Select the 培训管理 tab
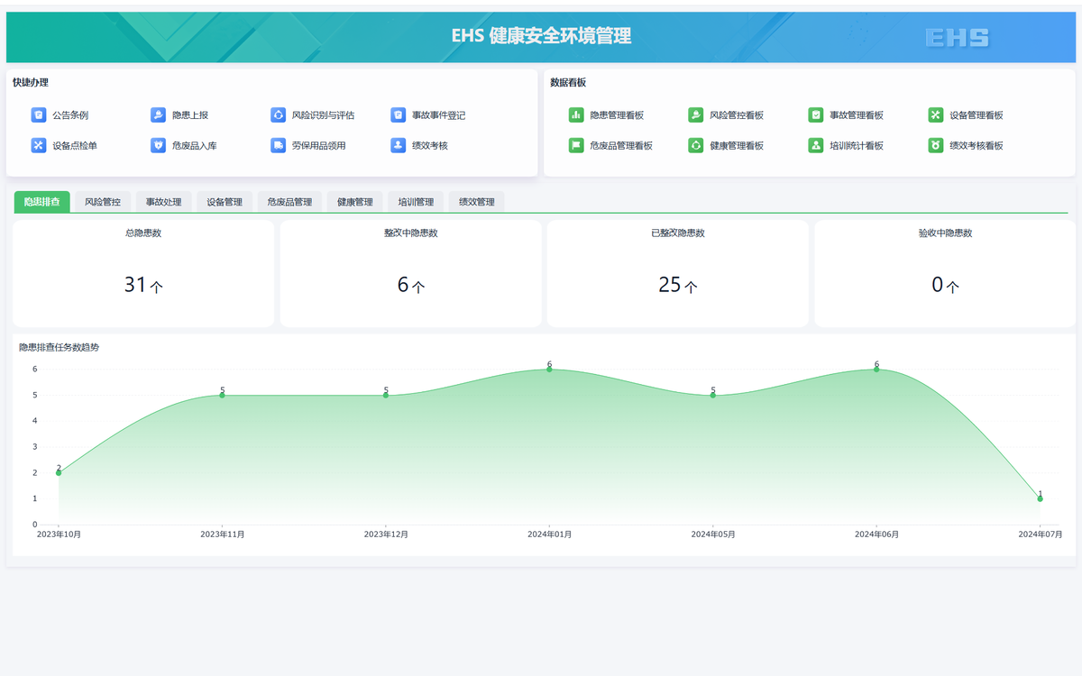Image resolution: width=1082 pixels, height=676 pixels. point(416,202)
